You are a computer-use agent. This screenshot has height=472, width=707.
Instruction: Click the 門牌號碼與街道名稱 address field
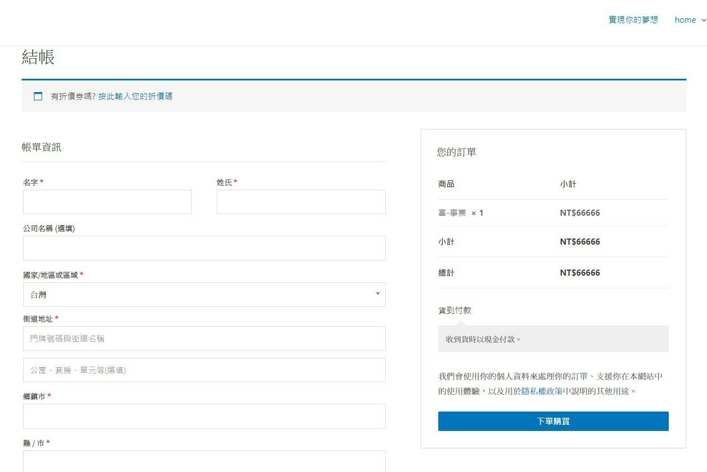click(x=204, y=338)
